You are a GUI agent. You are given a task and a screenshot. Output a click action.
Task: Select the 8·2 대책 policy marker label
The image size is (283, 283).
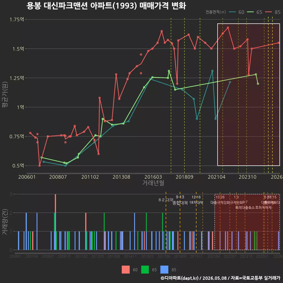166,200
